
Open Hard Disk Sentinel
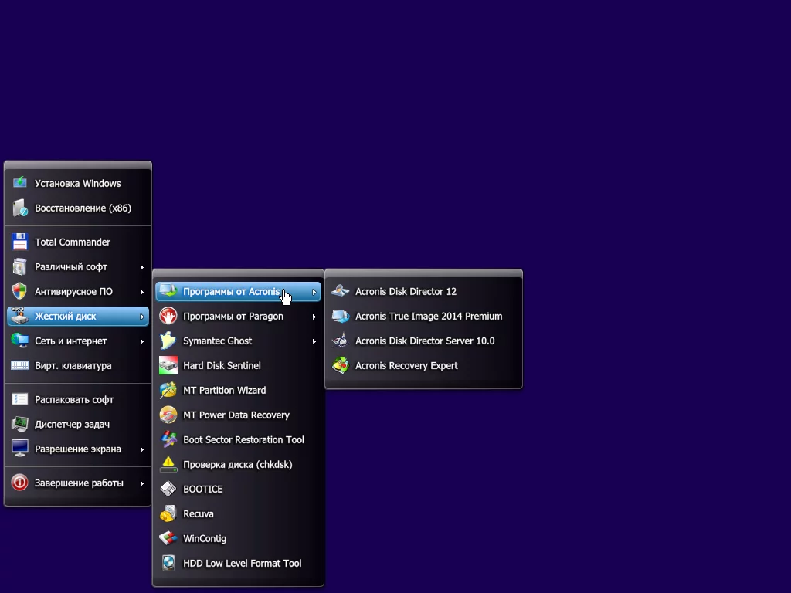[238, 365]
